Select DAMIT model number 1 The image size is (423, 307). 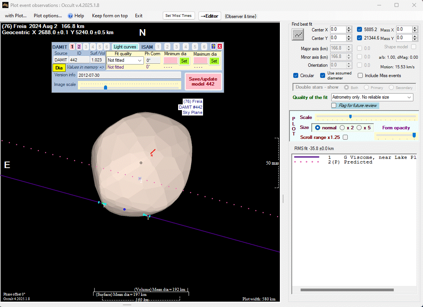(72, 47)
